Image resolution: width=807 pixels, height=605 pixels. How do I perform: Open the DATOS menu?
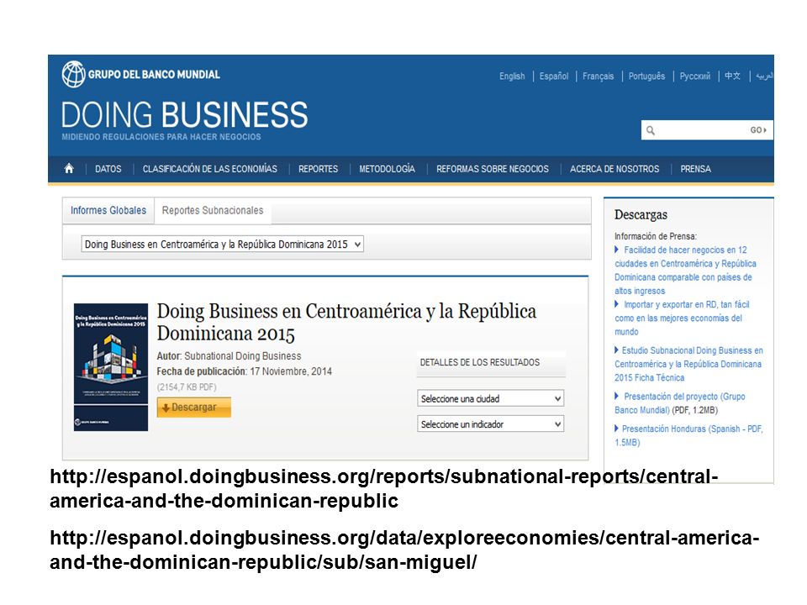pos(108,169)
